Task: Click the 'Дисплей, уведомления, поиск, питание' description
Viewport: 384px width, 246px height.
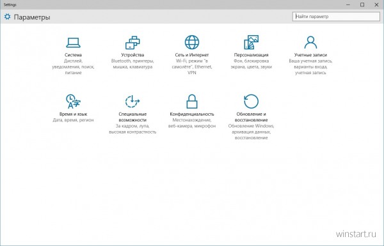Action: tap(73, 66)
